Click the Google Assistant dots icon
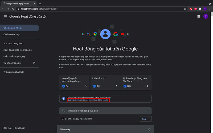 pos(88,34)
